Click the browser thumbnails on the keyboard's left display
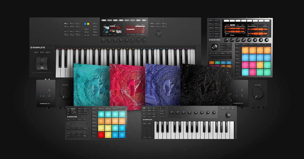 112,29
